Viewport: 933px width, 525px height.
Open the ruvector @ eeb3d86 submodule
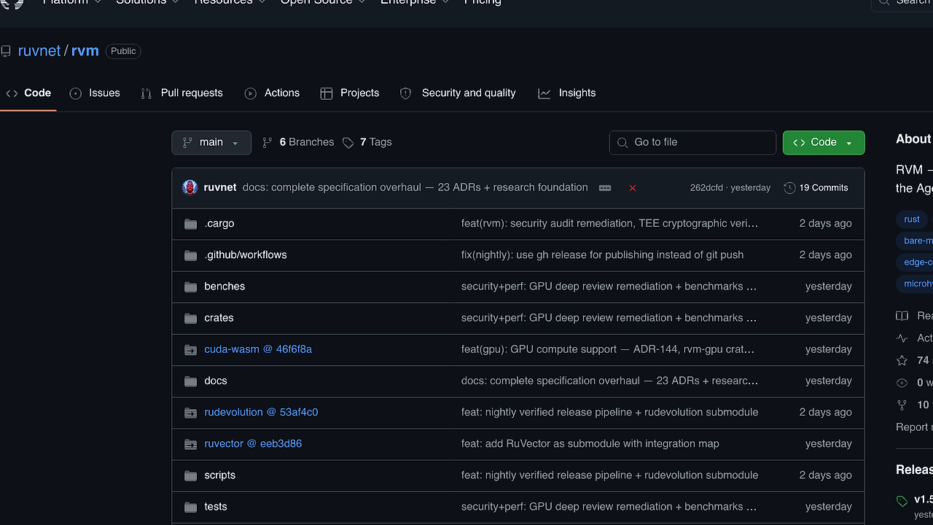click(253, 443)
